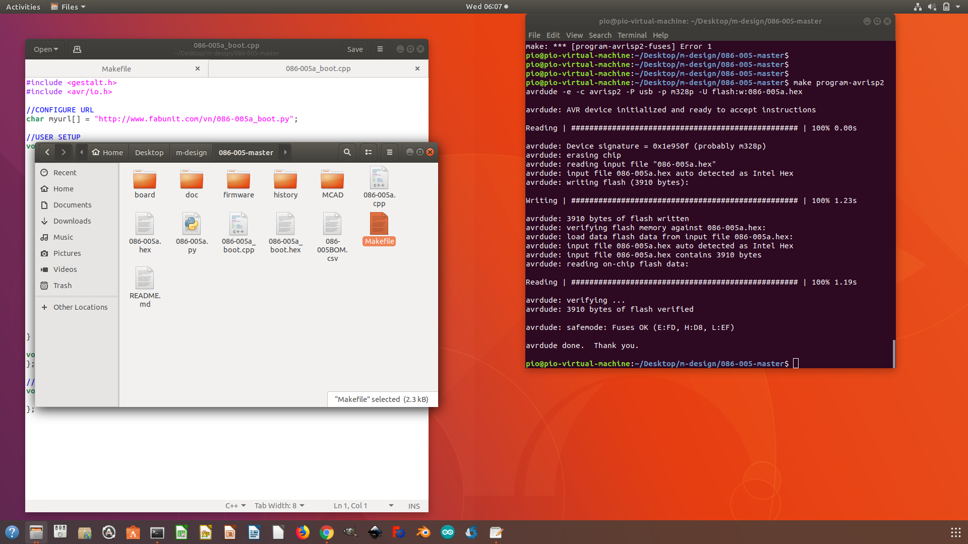Open the Terminal's Help menu

(x=660, y=35)
